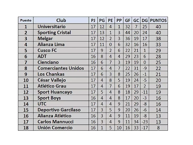193x145 pixels.
Task: Select the Melgar club cell
Action: click(x=45, y=38)
